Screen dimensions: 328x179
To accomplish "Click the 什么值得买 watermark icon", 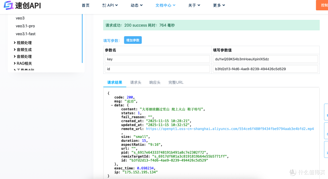I will tap(292, 173).
